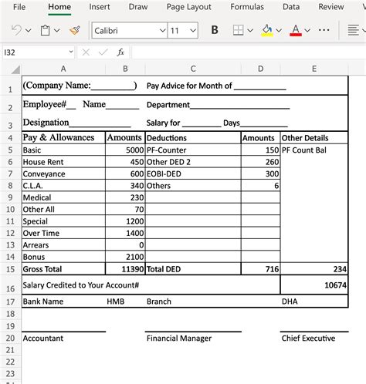Click the C.L.A. label cell

(63, 186)
